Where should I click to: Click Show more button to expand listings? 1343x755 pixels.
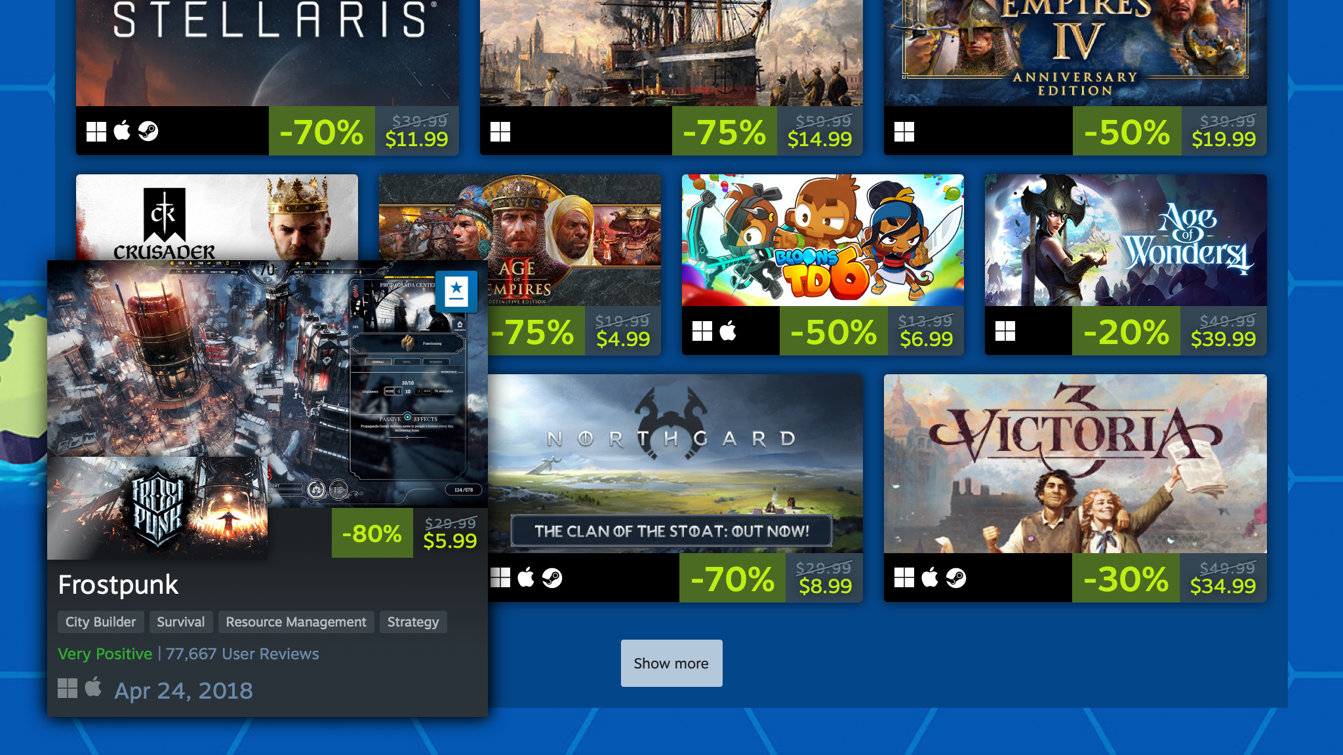click(671, 663)
